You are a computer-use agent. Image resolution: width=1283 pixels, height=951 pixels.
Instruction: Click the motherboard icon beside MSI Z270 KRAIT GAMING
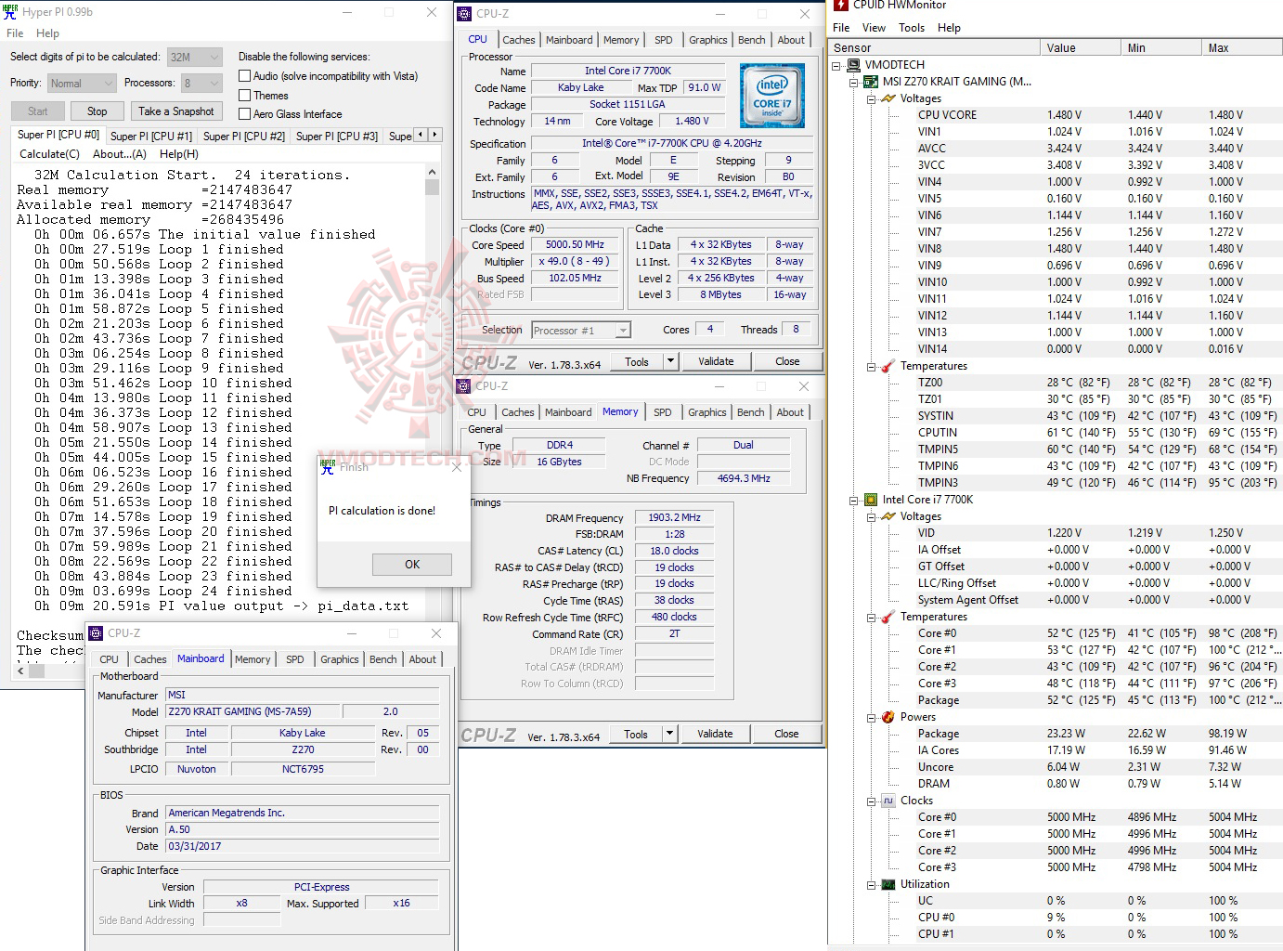[871, 81]
